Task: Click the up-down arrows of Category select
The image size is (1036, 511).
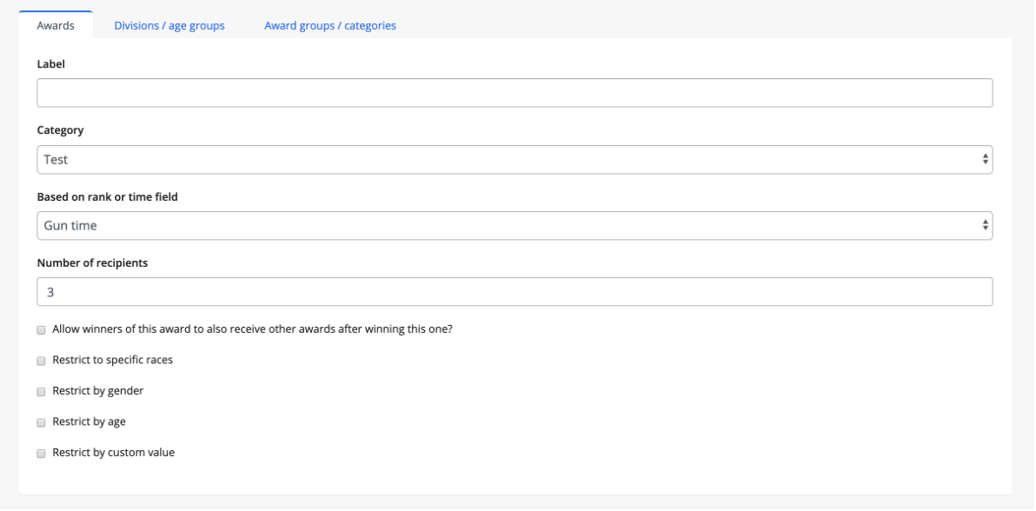Action: click(985, 159)
